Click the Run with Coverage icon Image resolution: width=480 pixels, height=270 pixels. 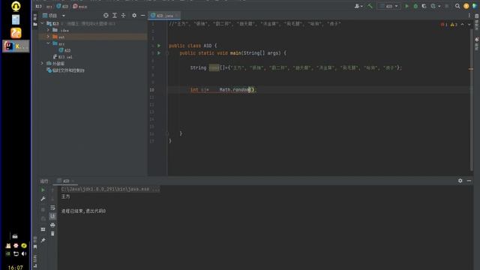424,6
